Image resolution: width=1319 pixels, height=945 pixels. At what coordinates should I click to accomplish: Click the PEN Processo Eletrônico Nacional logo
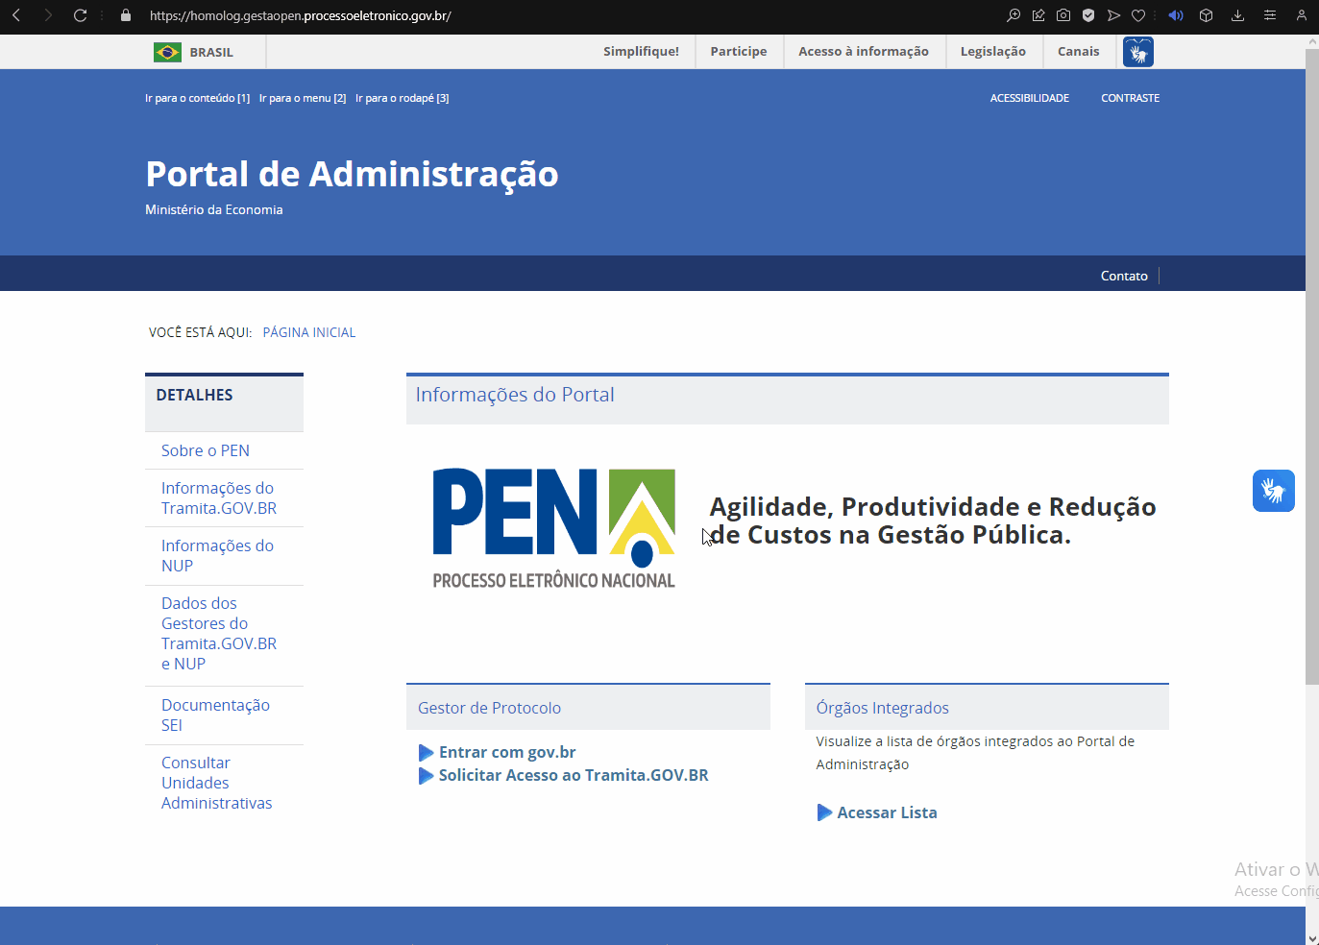(x=553, y=528)
